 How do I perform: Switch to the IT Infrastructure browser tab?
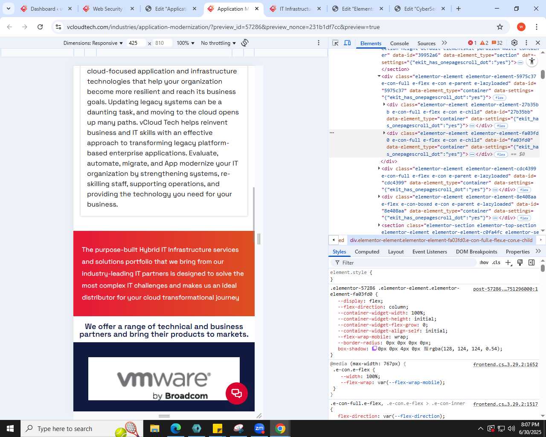coord(295,9)
